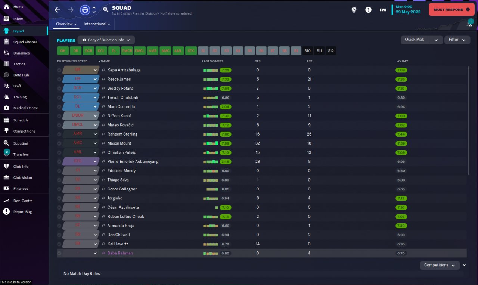Open position dropdown for Marc Cucurella
Image resolution: width=478 pixels, height=285 pixels.
point(95,107)
